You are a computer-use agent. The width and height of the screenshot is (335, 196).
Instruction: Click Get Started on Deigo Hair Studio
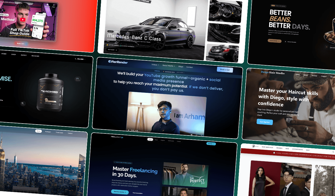coord(265,122)
